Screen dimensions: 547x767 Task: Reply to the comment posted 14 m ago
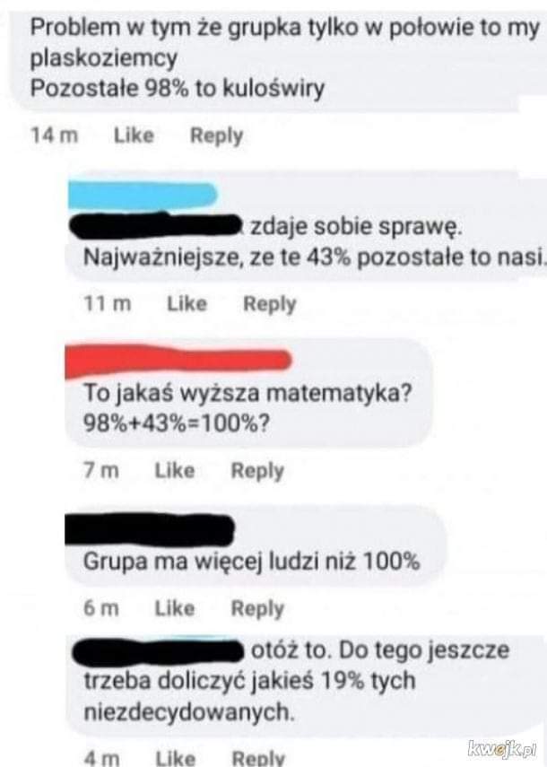click(x=216, y=136)
